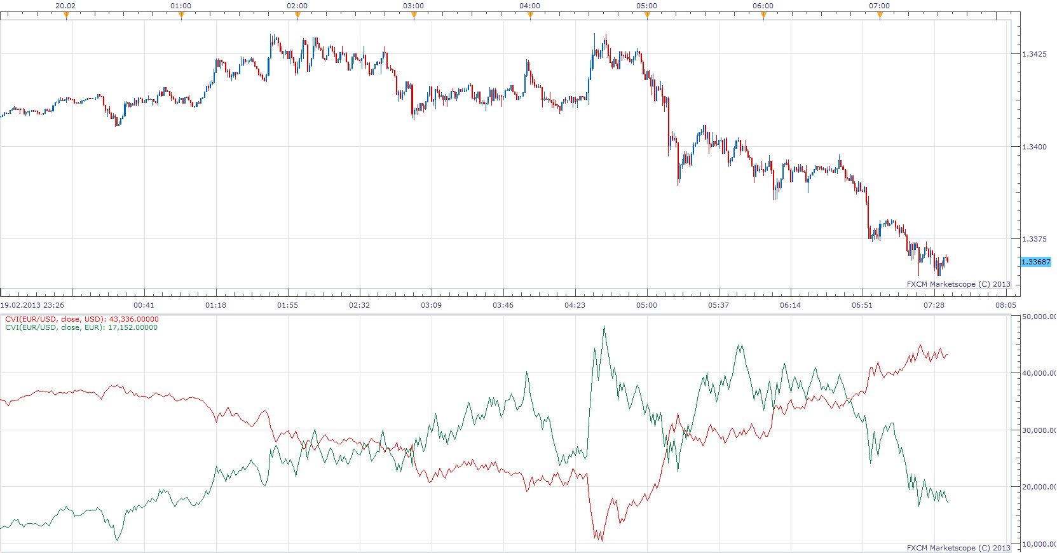Viewport: 1057px width, 553px height.
Task: Click 06:14 on the bottom time axis
Action: 790,305
